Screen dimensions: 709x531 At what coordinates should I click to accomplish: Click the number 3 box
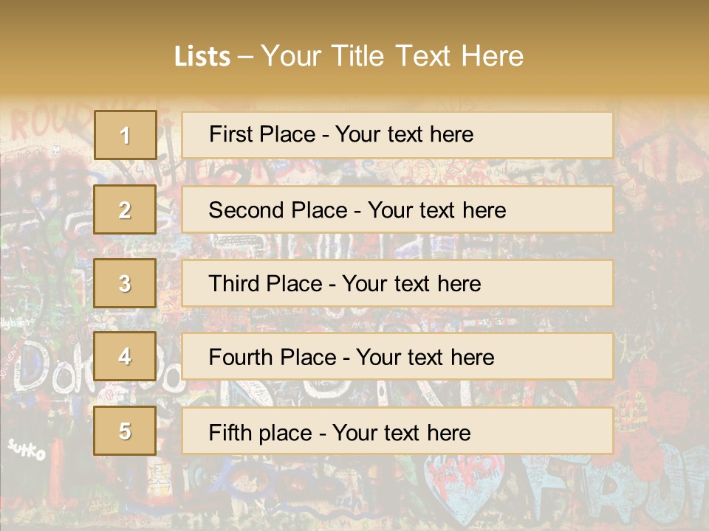(x=125, y=283)
